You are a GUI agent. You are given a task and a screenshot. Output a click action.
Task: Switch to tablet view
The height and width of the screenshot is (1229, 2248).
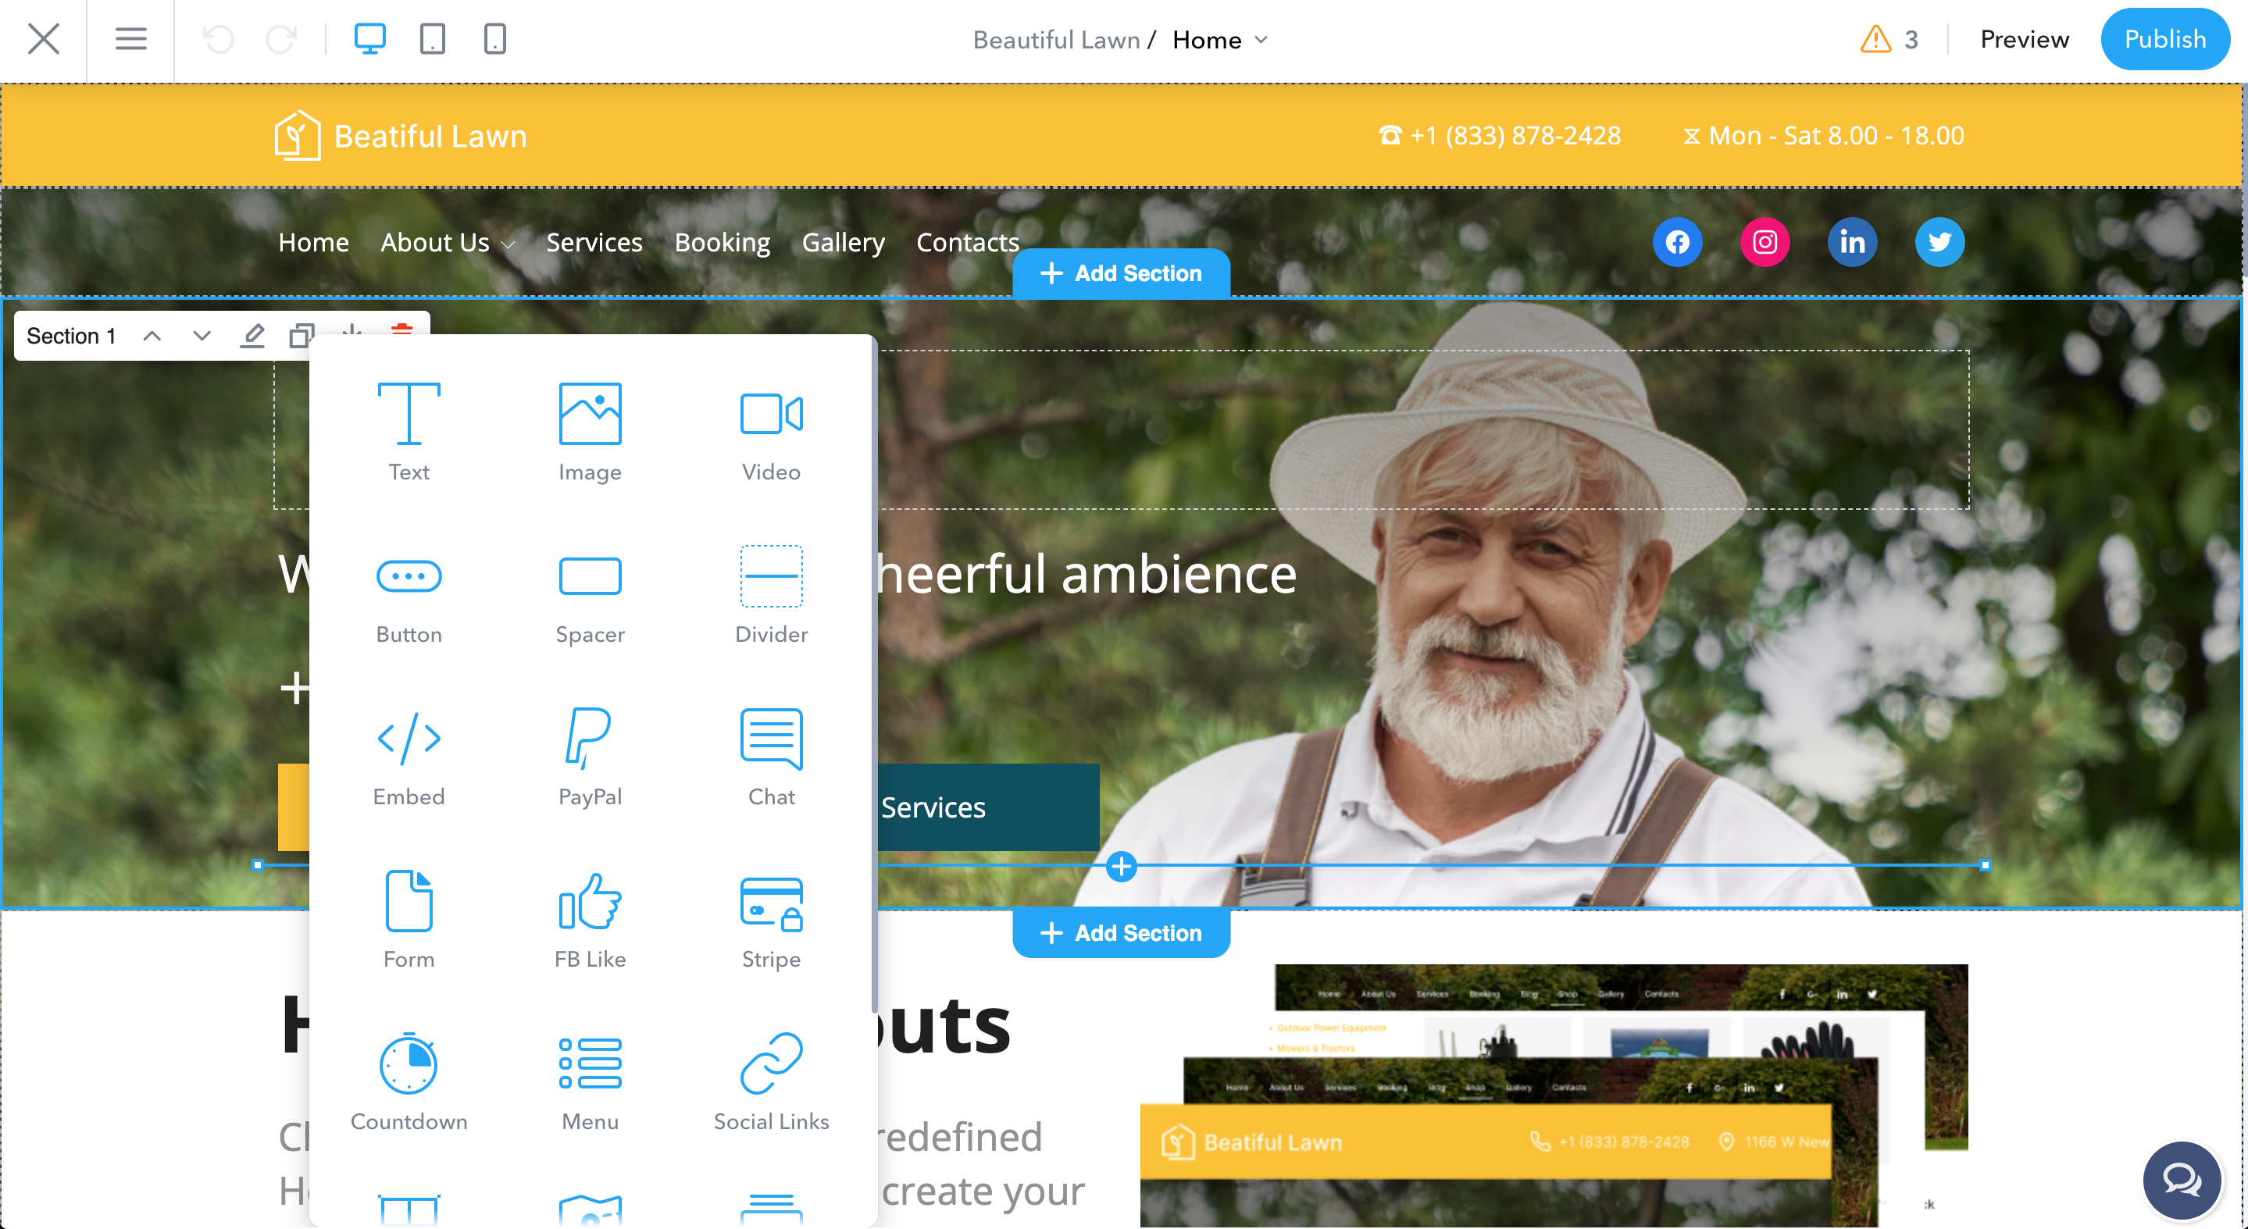pyautogui.click(x=432, y=39)
